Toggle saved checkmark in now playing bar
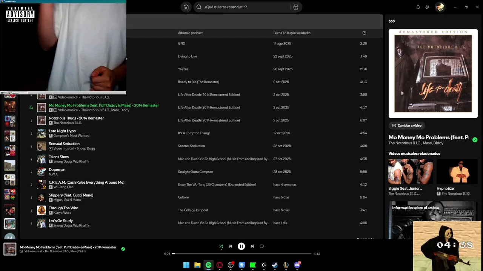The width and height of the screenshot is (483, 271). click(x=123, y=249)
